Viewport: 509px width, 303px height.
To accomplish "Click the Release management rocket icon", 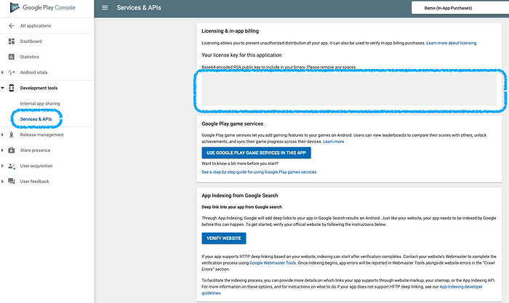I will pos(12,134).
